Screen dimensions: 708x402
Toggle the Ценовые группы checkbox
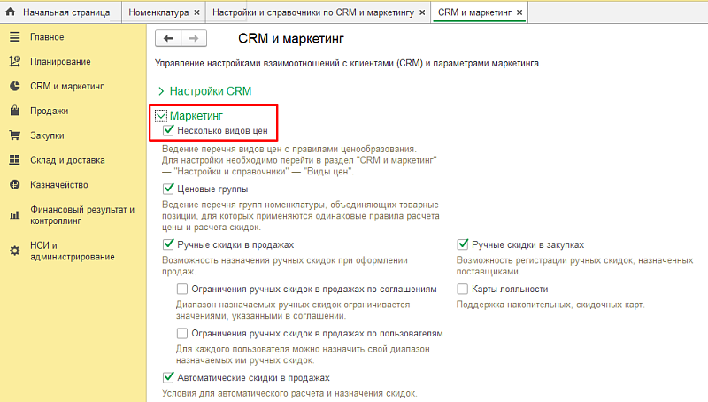(x=169, y=189)
